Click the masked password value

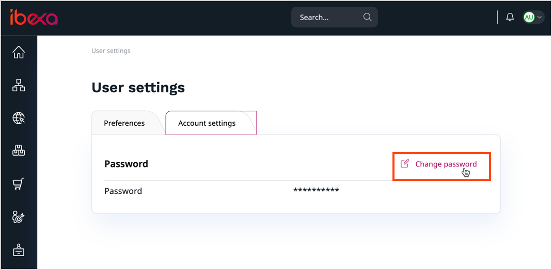coord(316,191)
